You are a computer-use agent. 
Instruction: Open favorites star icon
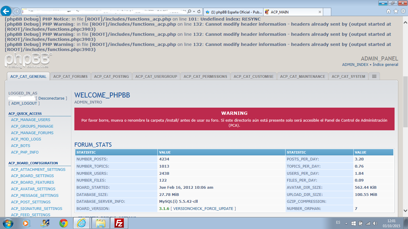pos(396,11)
